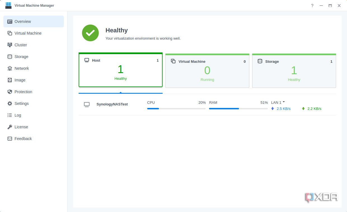Click the Network sidebar icon
The height and width of the screenshot is (212, 347).
(10, 68)
